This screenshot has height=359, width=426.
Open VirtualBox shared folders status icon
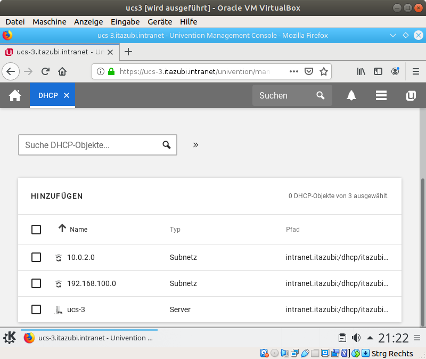tap(315, 353)
